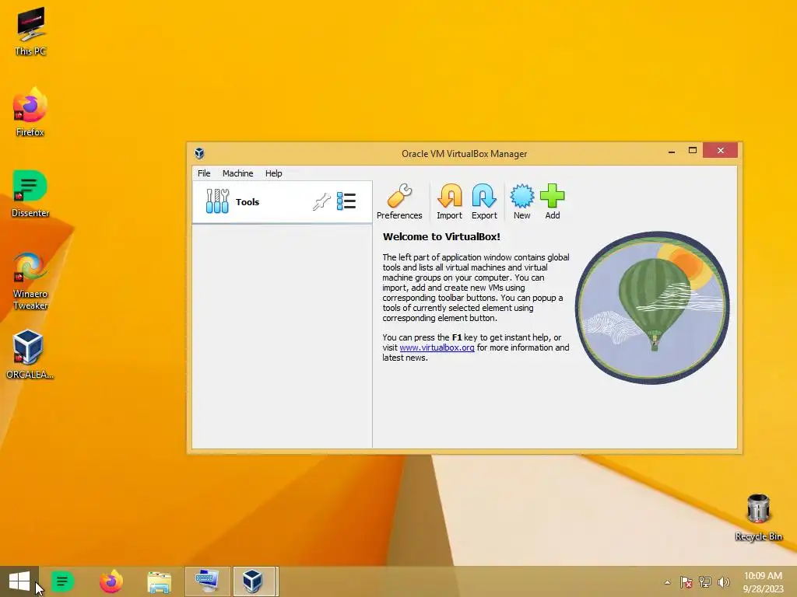This screenshot has height=597, width=797.
Task: Click the Import appliance button
Action: [449, 201]
